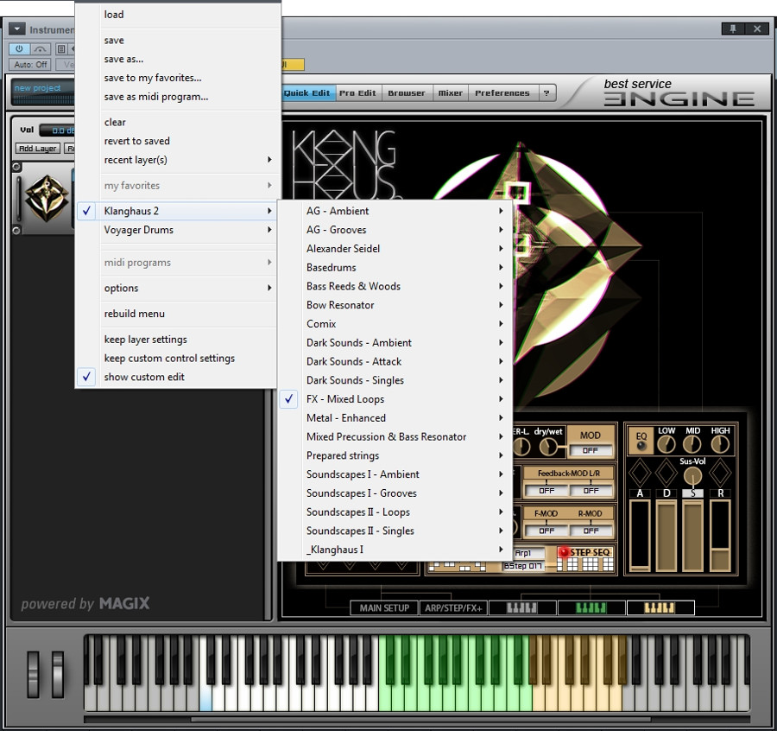Expand Soundscapes II - Loops category
The height and width of the screenshot is (731, 777).
[394, 512]
